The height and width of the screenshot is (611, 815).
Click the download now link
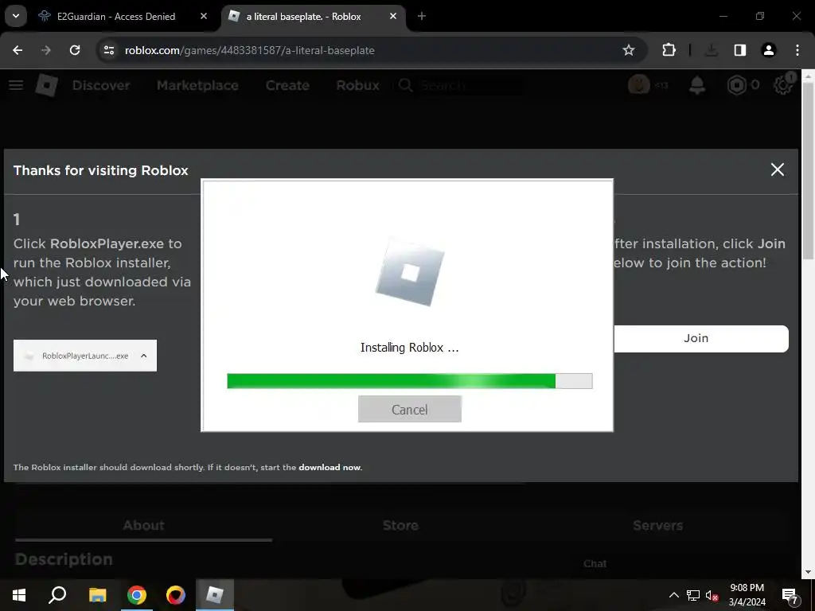(330, 467)
